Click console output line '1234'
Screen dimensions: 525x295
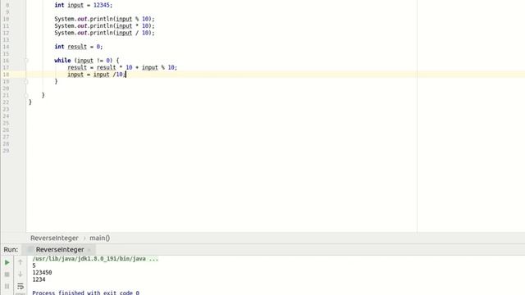pyautogui.click(x=39, y=279)
